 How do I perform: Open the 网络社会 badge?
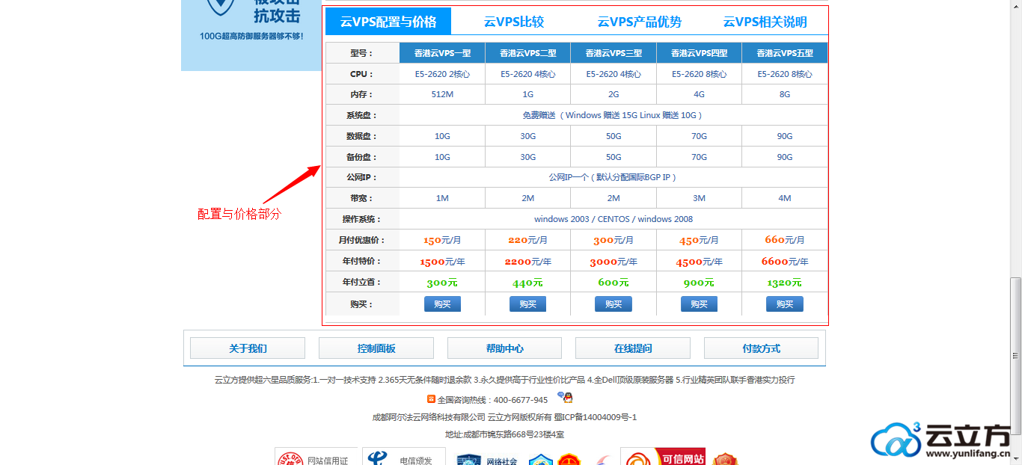[488, 459]
